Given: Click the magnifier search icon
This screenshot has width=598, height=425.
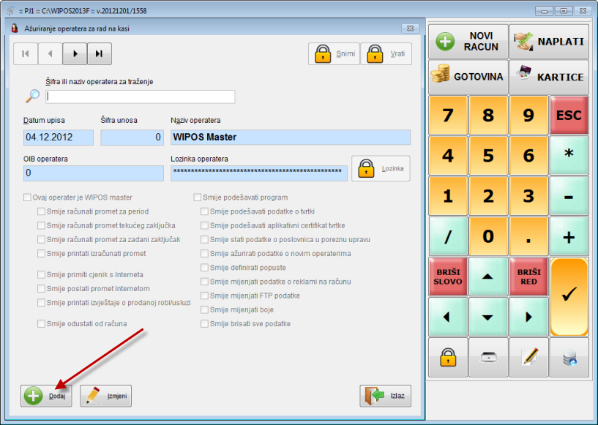Looking at the screenshot, I should click(33, 95).
